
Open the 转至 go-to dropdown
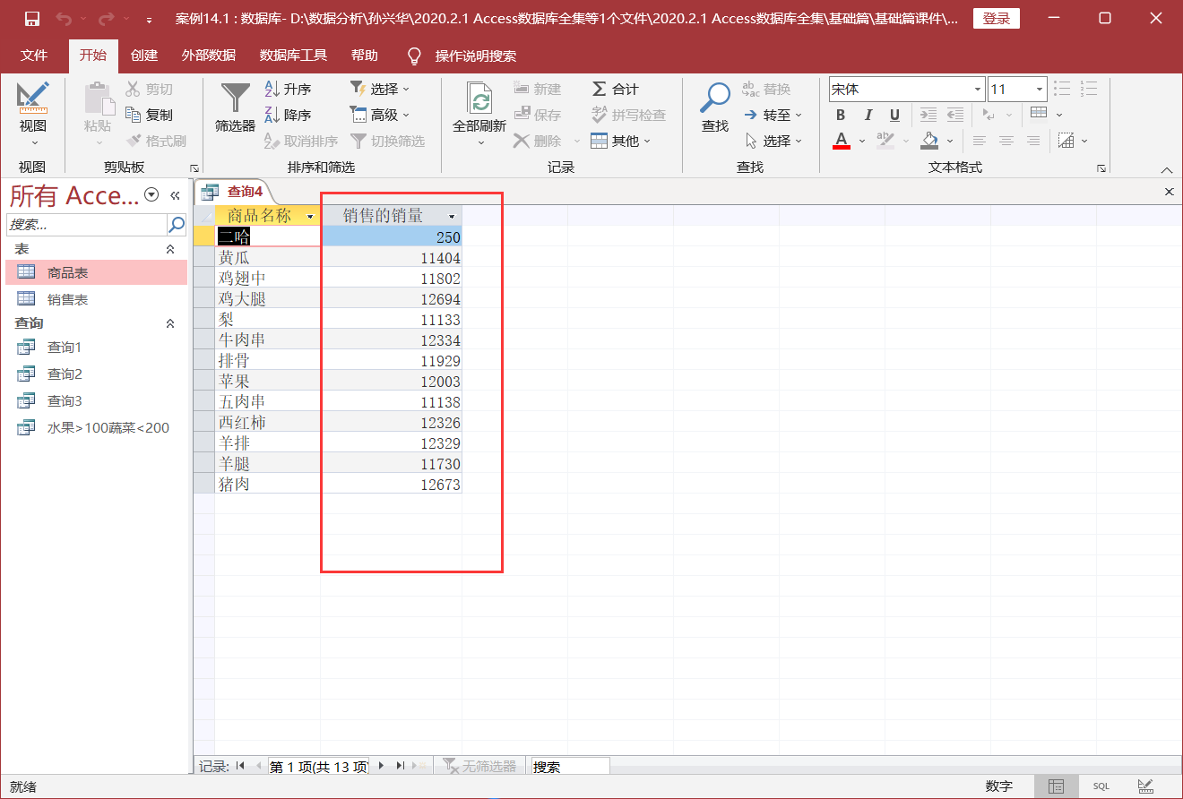coord(773,115)
